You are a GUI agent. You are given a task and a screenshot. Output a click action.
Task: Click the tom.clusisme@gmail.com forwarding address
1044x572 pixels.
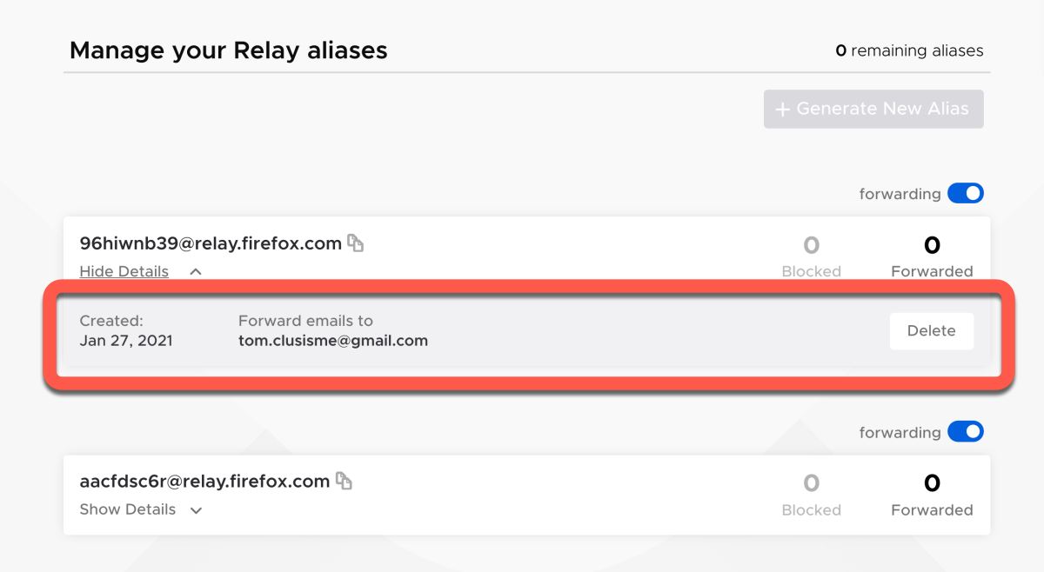pyautogui.click(x=332, y=341)
